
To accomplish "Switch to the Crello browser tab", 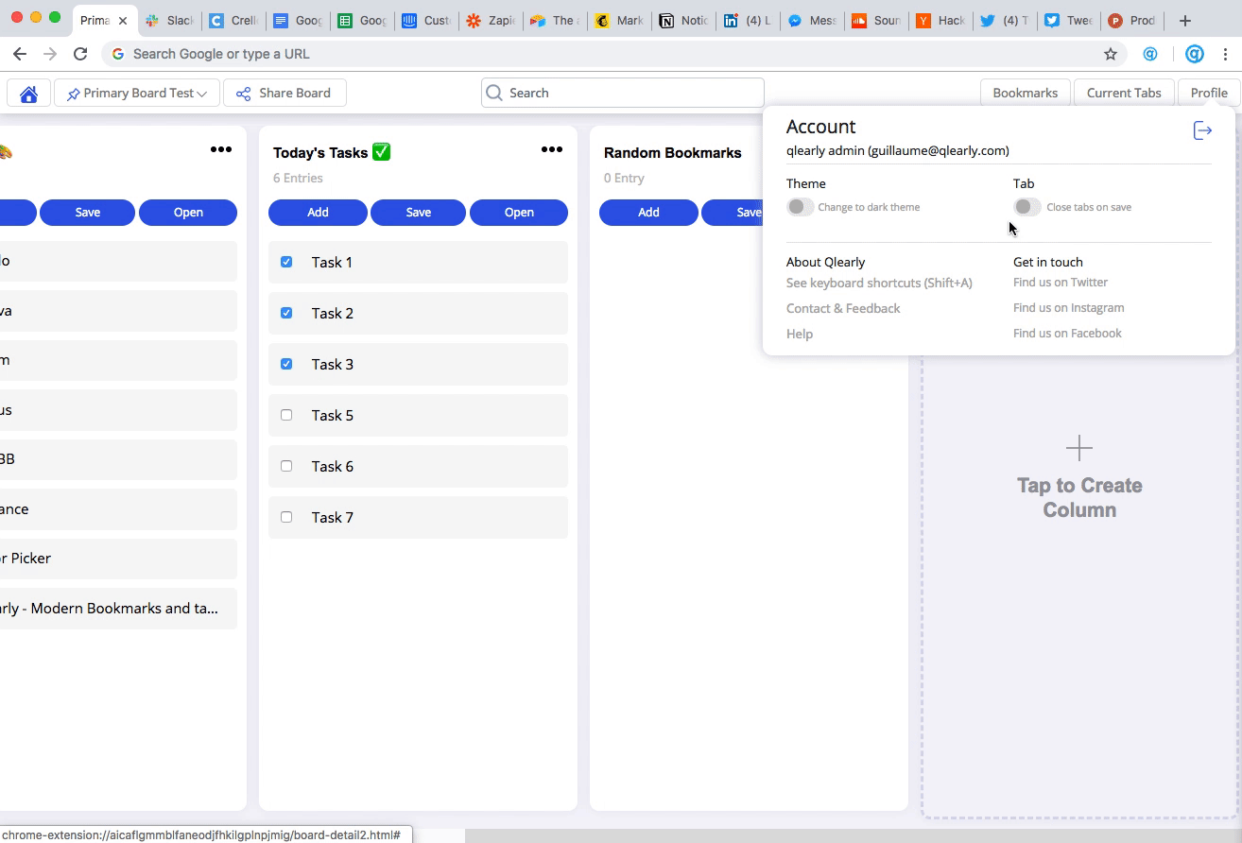I will (x=233, y=21).
